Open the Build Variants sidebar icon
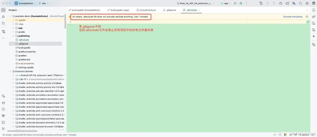Image resolution: width=317 pixels, height=137 pixels. (3, 32)
